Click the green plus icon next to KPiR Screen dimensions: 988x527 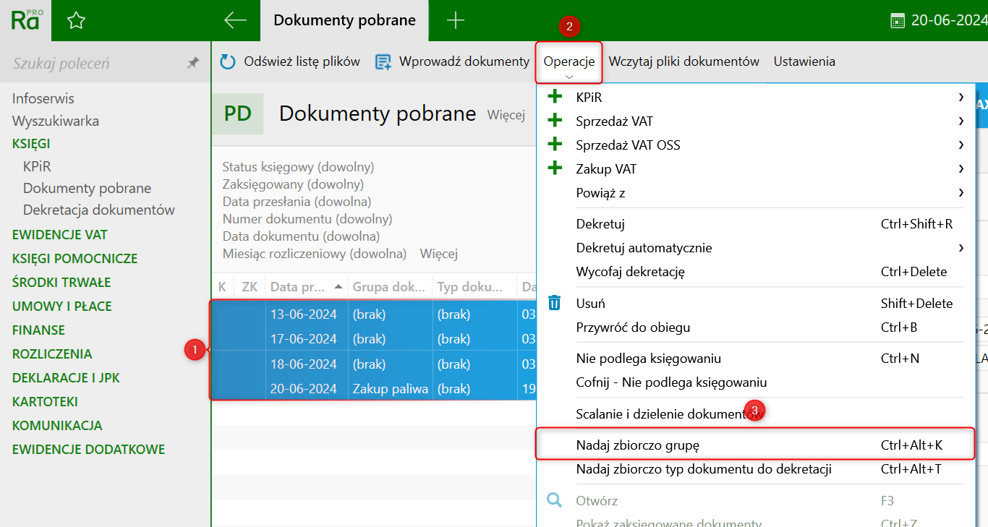pos(555,97)
